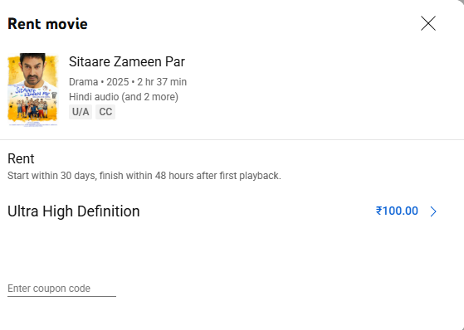Expand the chevron arrow beside ₹100.00
464x330 pixels.
tap(433, 211)
